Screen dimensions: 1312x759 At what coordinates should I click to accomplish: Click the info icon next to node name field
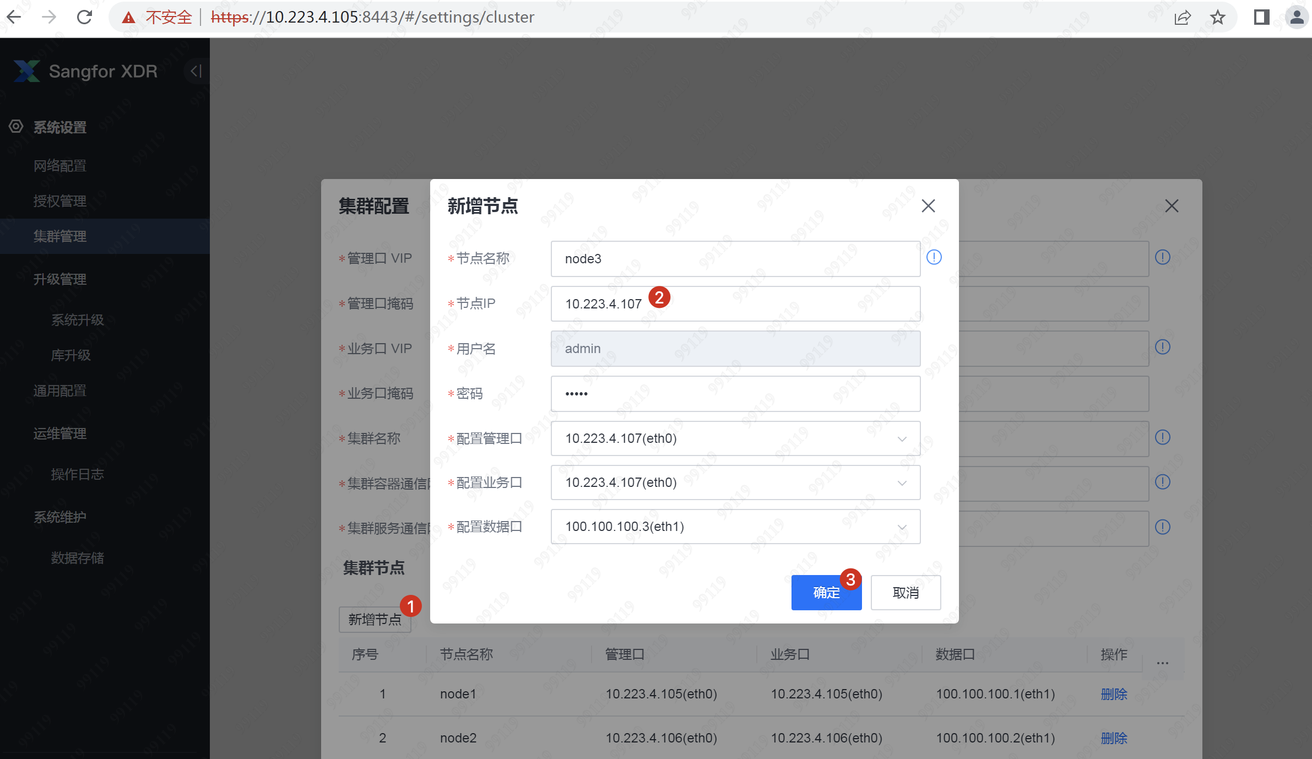pos(934,257)
